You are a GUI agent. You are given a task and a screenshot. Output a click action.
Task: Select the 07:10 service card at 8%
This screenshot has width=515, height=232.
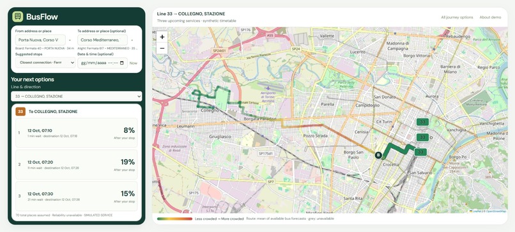point(77,133)
